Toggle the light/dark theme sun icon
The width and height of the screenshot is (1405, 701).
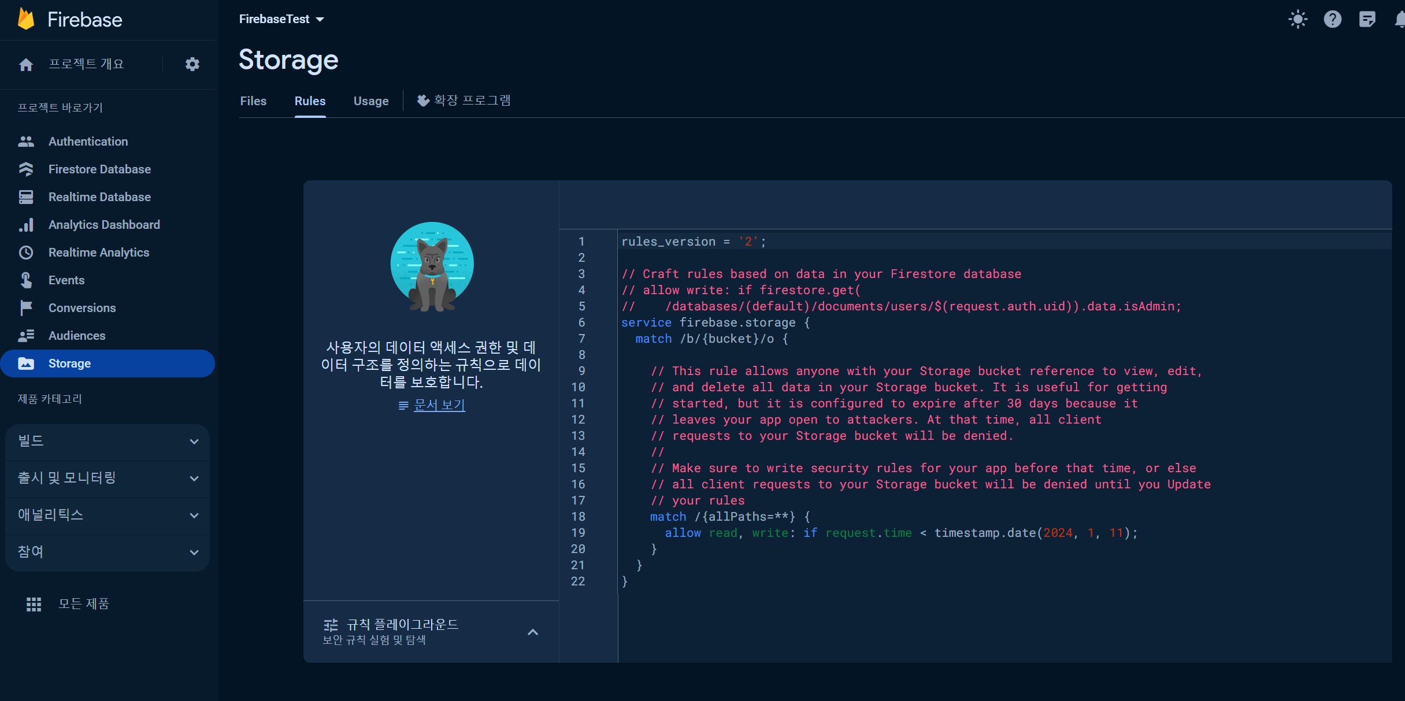pos(1298,19)
